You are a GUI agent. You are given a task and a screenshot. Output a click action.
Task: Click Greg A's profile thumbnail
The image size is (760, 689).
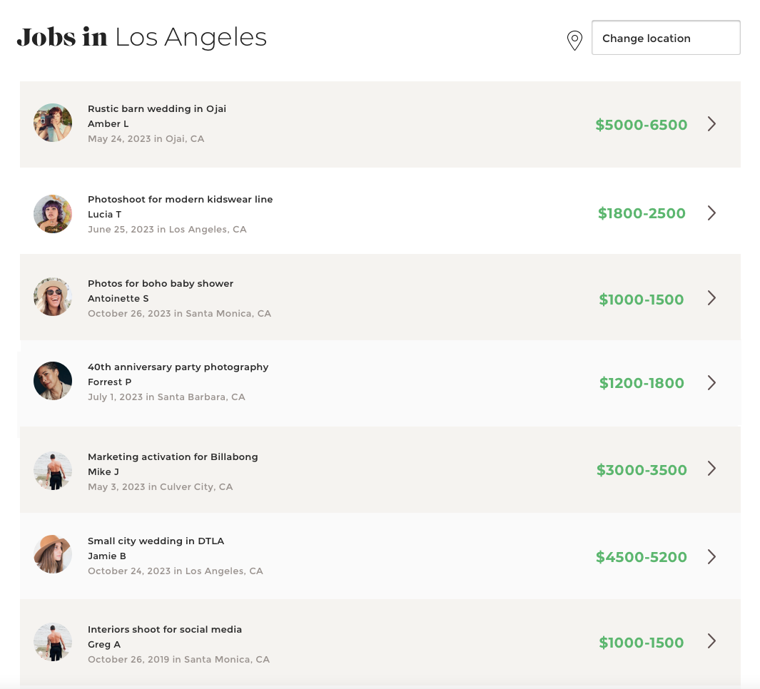click(53, 642)
